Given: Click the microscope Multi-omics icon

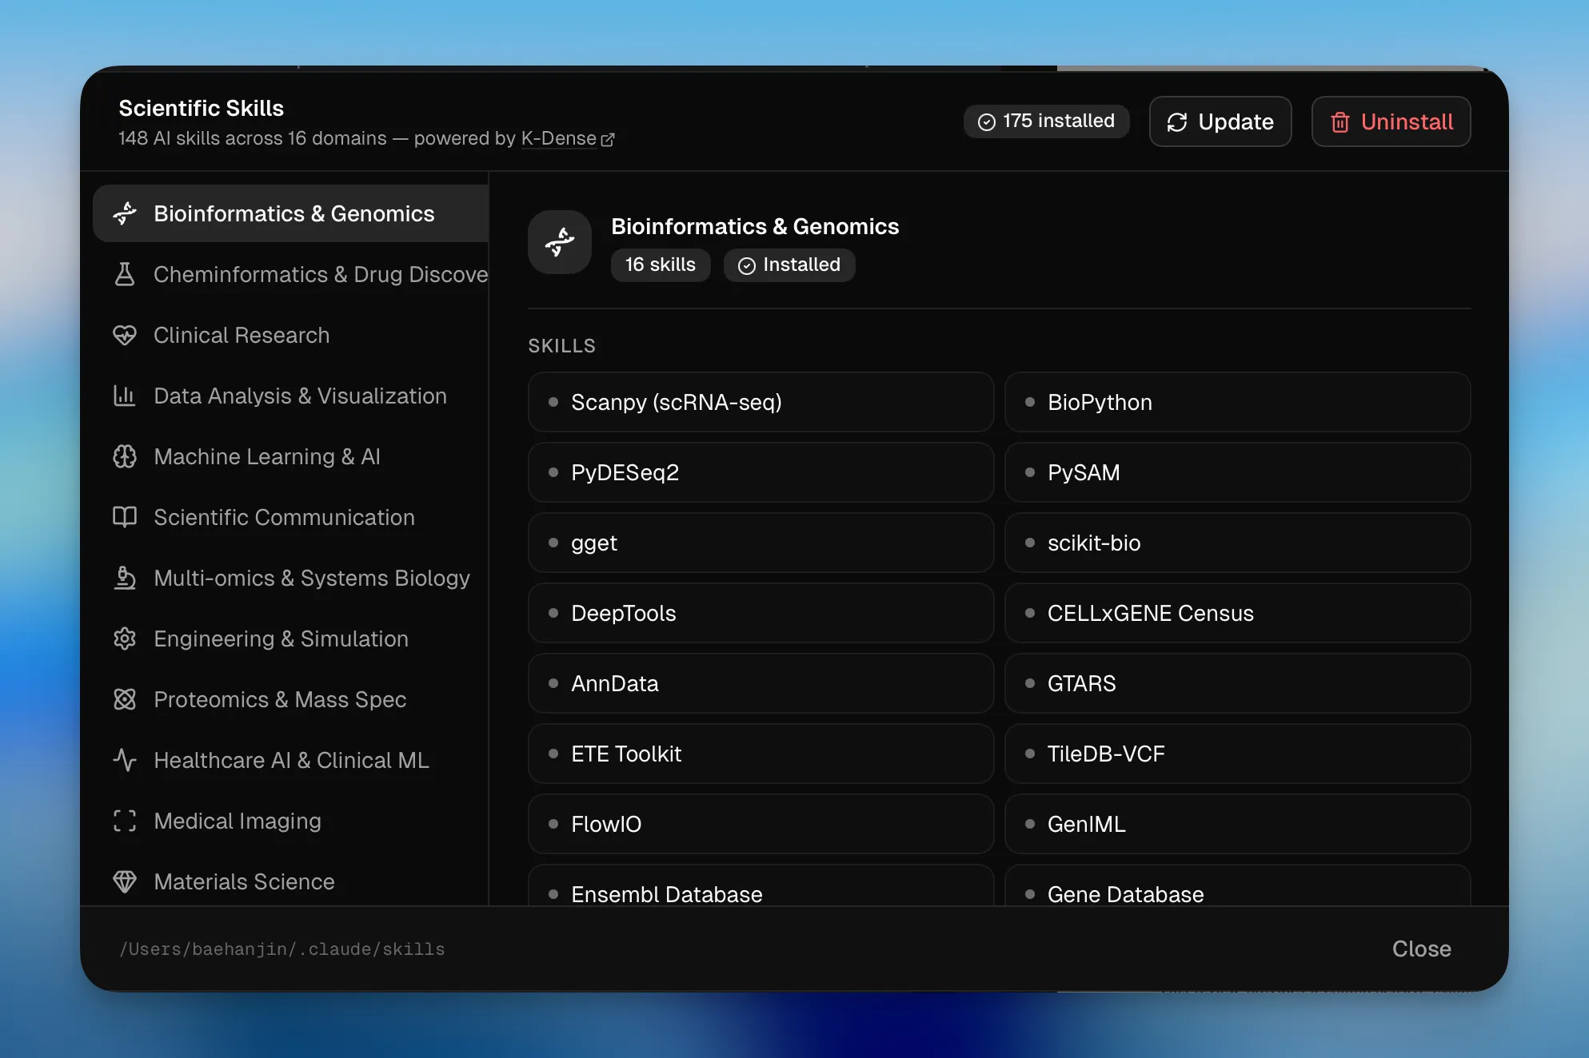Looking at the screenshot, I should pos(125,578).
